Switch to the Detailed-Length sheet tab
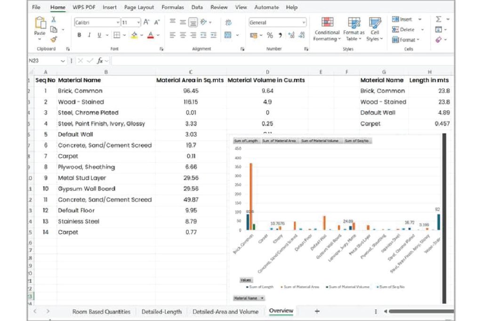 161,312
